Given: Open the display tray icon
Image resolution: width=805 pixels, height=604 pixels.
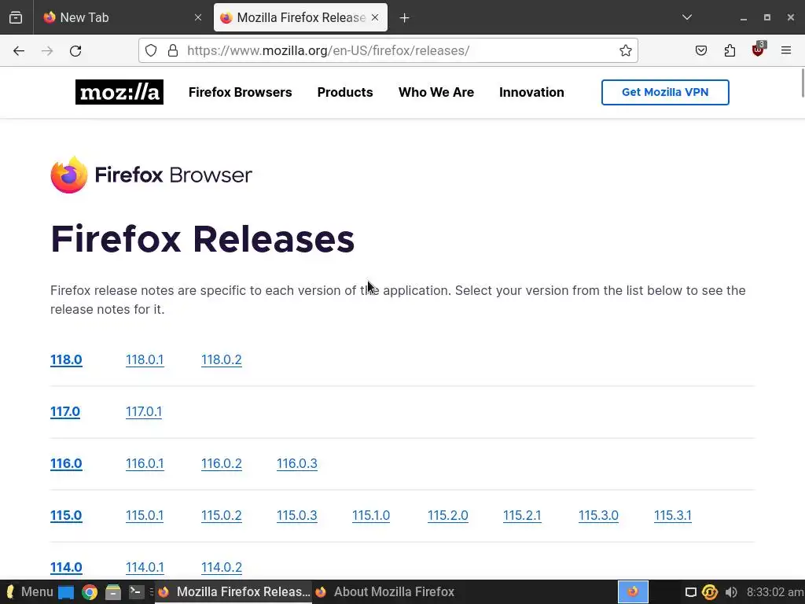Looking at the screenshot, I should point(691,592).
